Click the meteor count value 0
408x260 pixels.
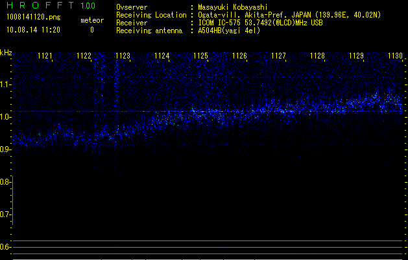tap(92, 30)
